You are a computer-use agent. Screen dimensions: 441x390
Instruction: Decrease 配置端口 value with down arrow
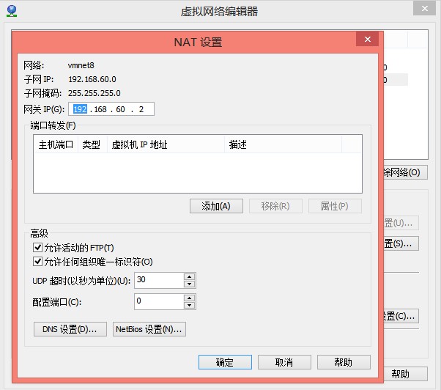pos(189,304)
